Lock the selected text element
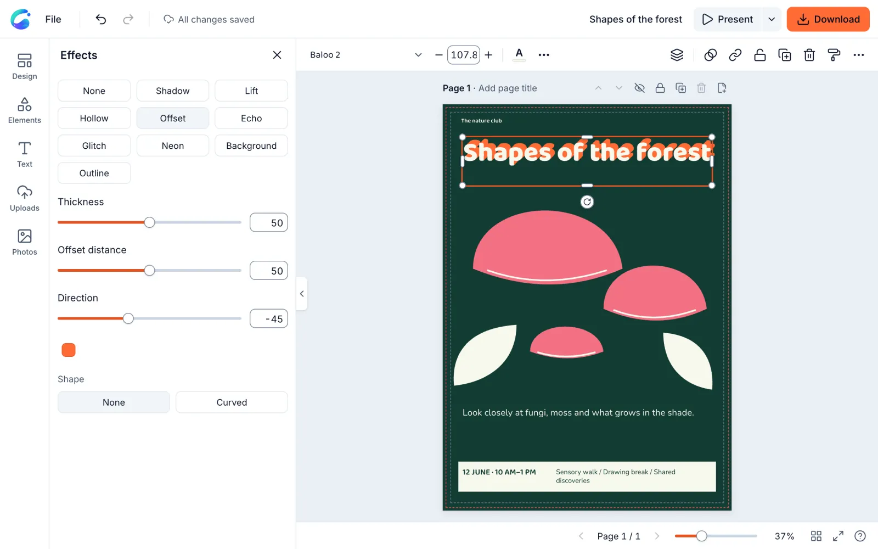Viewport: 878px width, 549px height. tap(760, 55)
